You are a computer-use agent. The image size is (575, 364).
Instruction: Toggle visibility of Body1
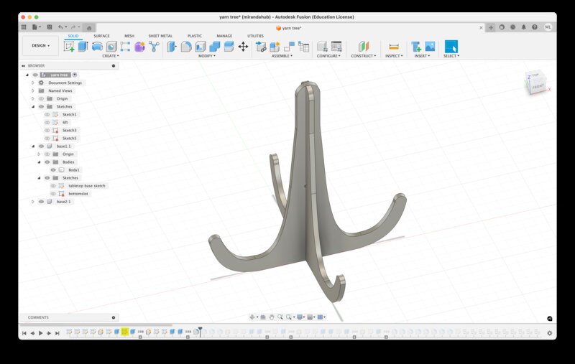click(x=53, y=170)
